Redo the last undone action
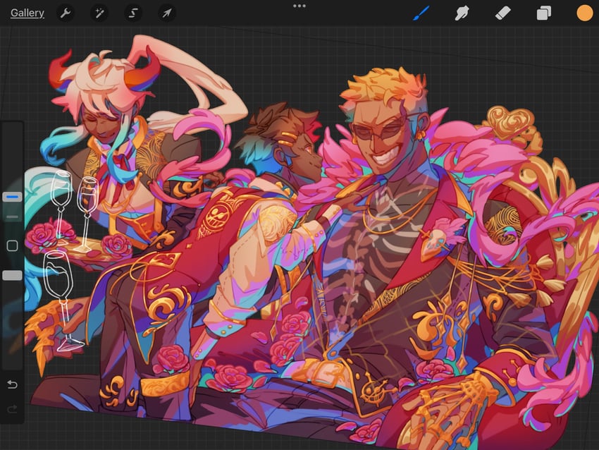Image resolution: width=599 pixels, height=450 pixels. [x=12, y=410]
